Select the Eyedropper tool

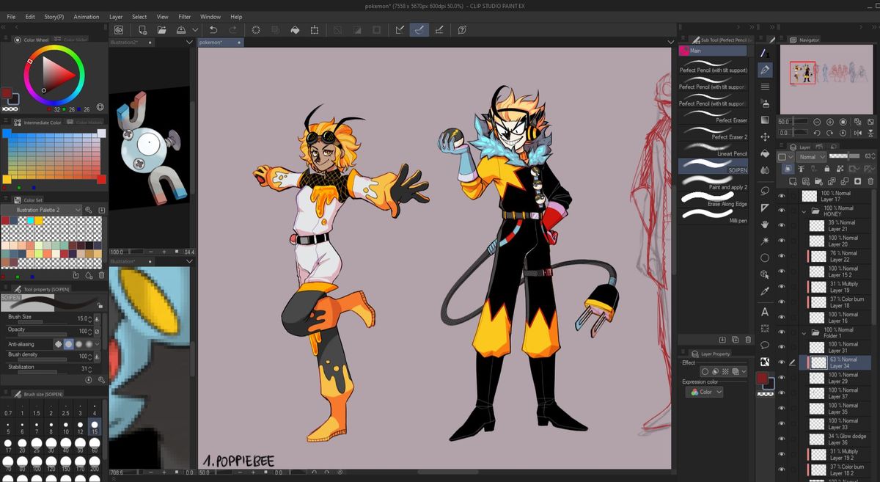(x=765, y=291)
